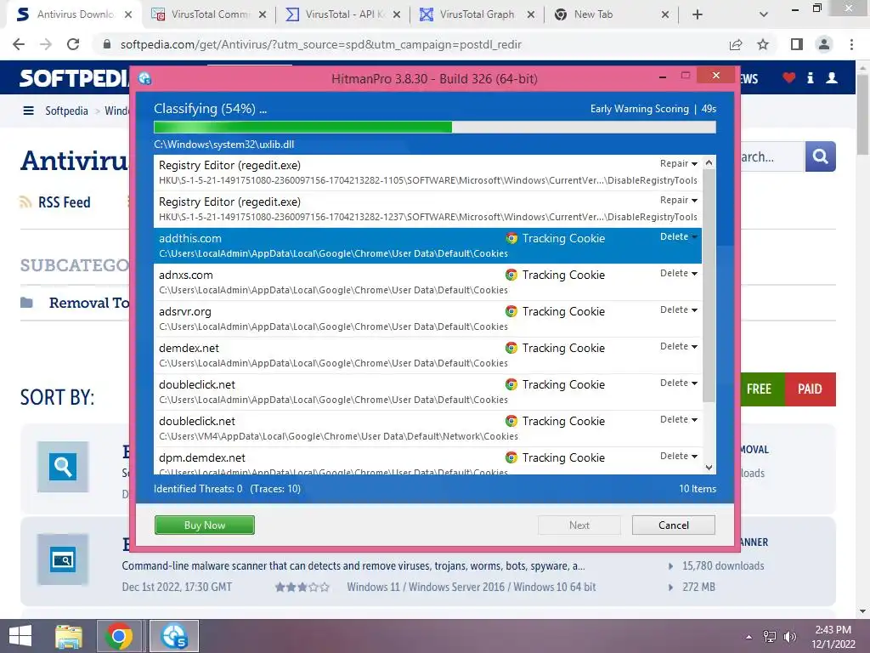Click Chrome icon in taskbar
This screenshot has height=653, width=870.
click(119, 636)
